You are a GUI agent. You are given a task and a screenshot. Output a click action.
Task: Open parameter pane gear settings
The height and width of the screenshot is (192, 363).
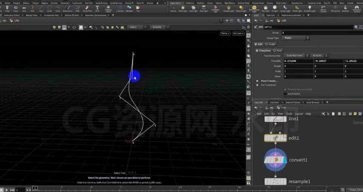tap(356, 27)
